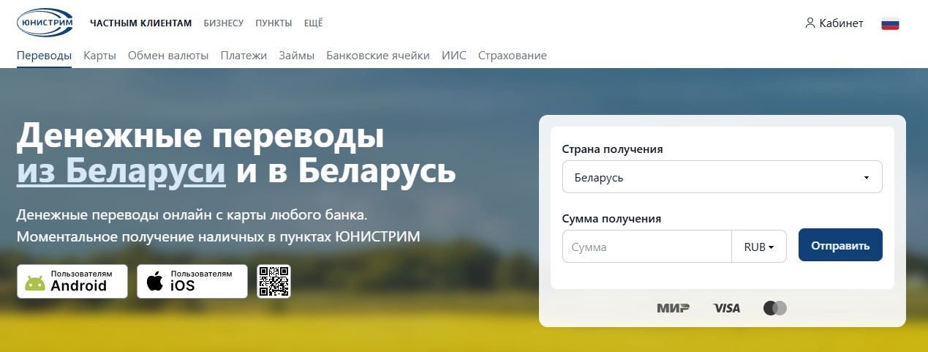Open the Обмен валюты tab
The width and height of the screenshot is (928, 352).
click(168, 56)
